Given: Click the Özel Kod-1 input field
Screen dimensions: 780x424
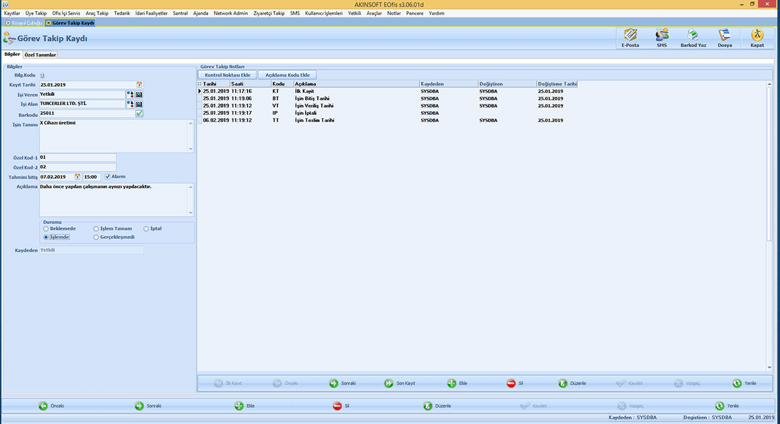Looking at the screenshot, I should [x=77, y=157].
